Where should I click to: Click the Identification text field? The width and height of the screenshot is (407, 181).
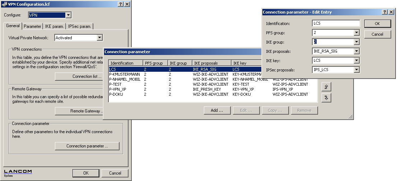pos(336,24)
